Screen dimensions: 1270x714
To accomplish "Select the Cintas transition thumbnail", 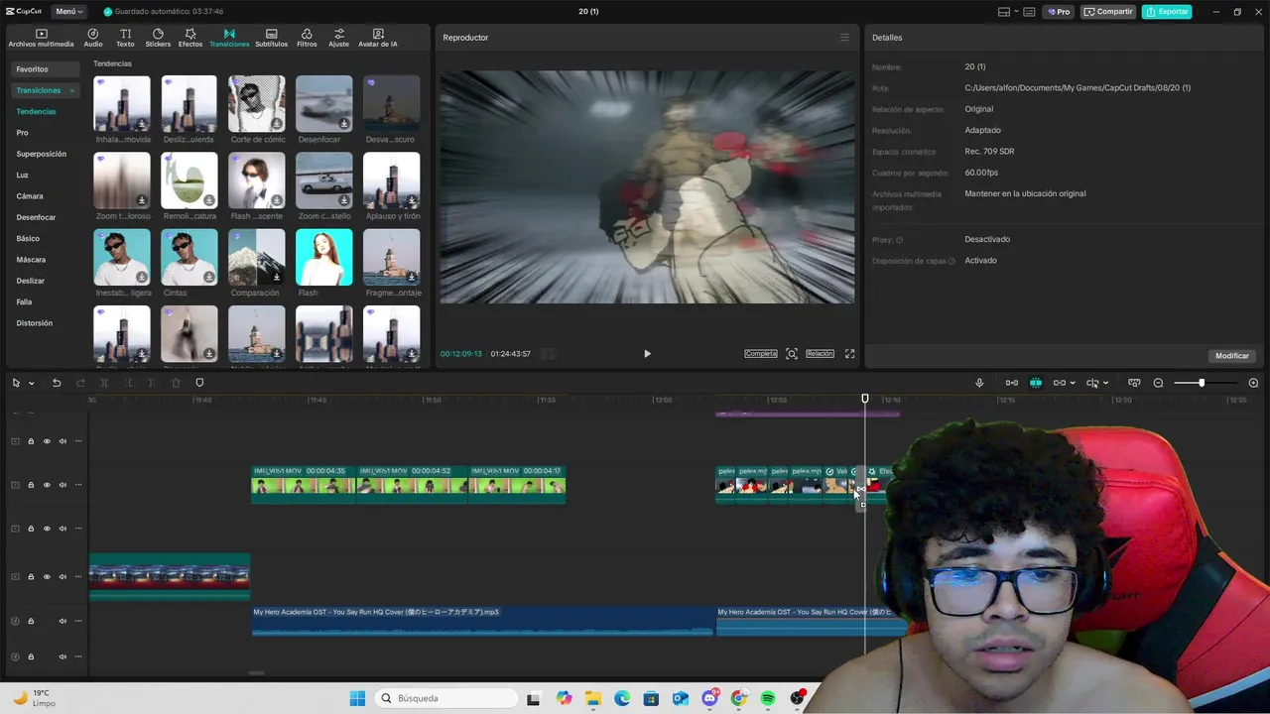I will point(190,257).
